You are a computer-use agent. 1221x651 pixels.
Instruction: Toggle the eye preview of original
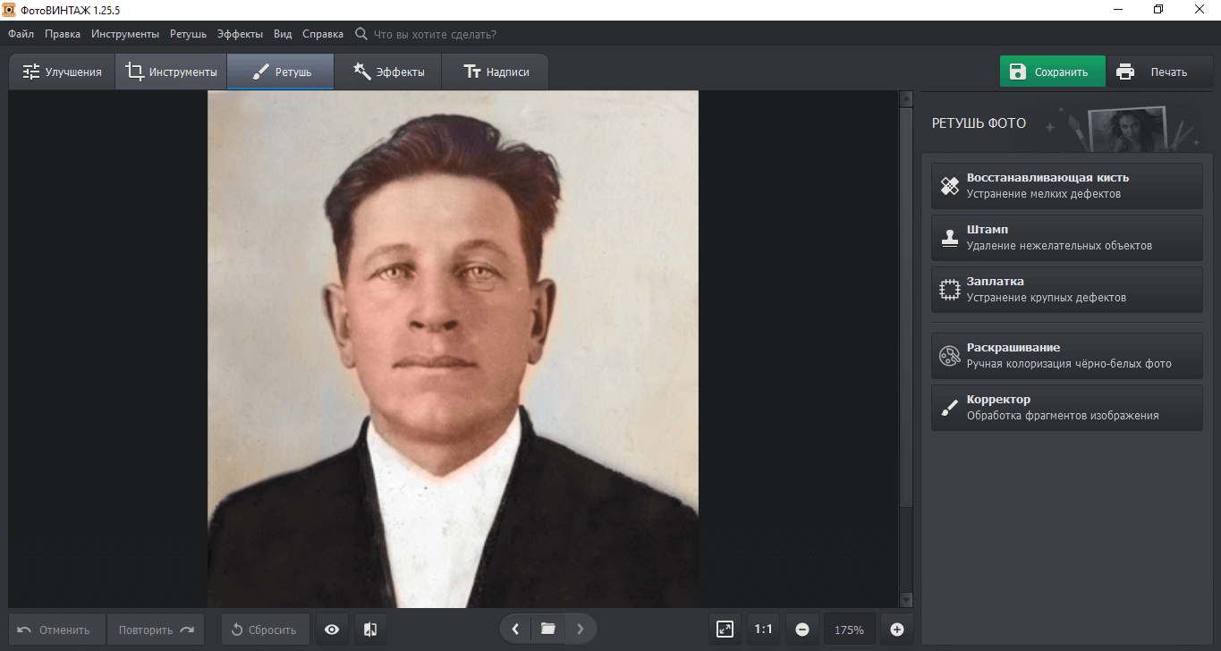(x=332, y=630)
